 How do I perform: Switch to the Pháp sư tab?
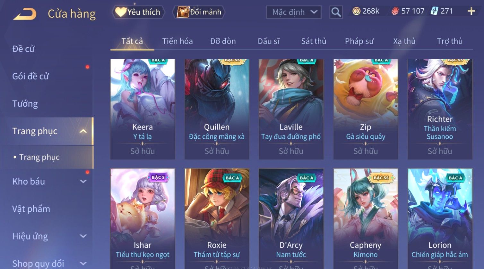pos(359,41)
